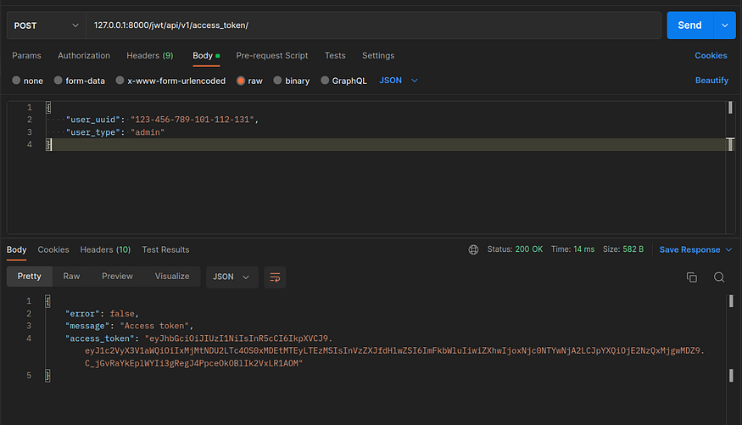The height and width of the screenshot is (425, 742).
Task: Open the Params tab
Action: 26,56
